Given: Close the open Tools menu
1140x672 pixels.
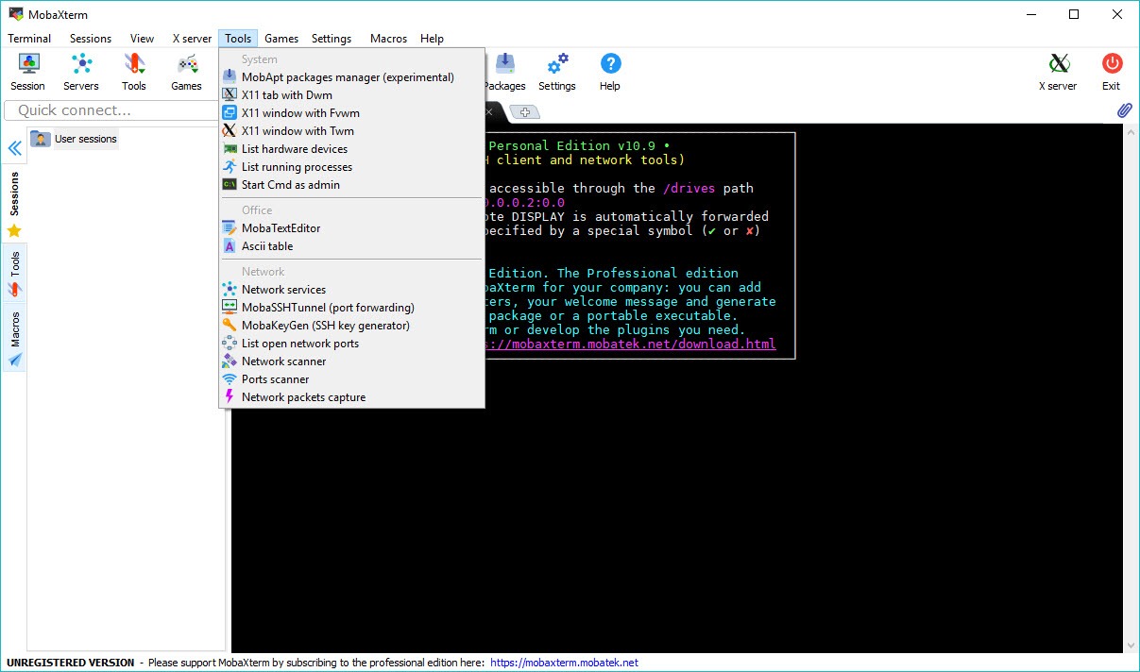Looking at the screenshot, I should click(238, 39).
